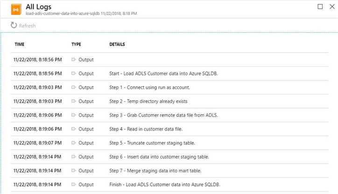Image resolution: width=338 pixels, height=194 pixels.
Task: Click output icon on Step 1 row
Action: (x=74, y=87)
